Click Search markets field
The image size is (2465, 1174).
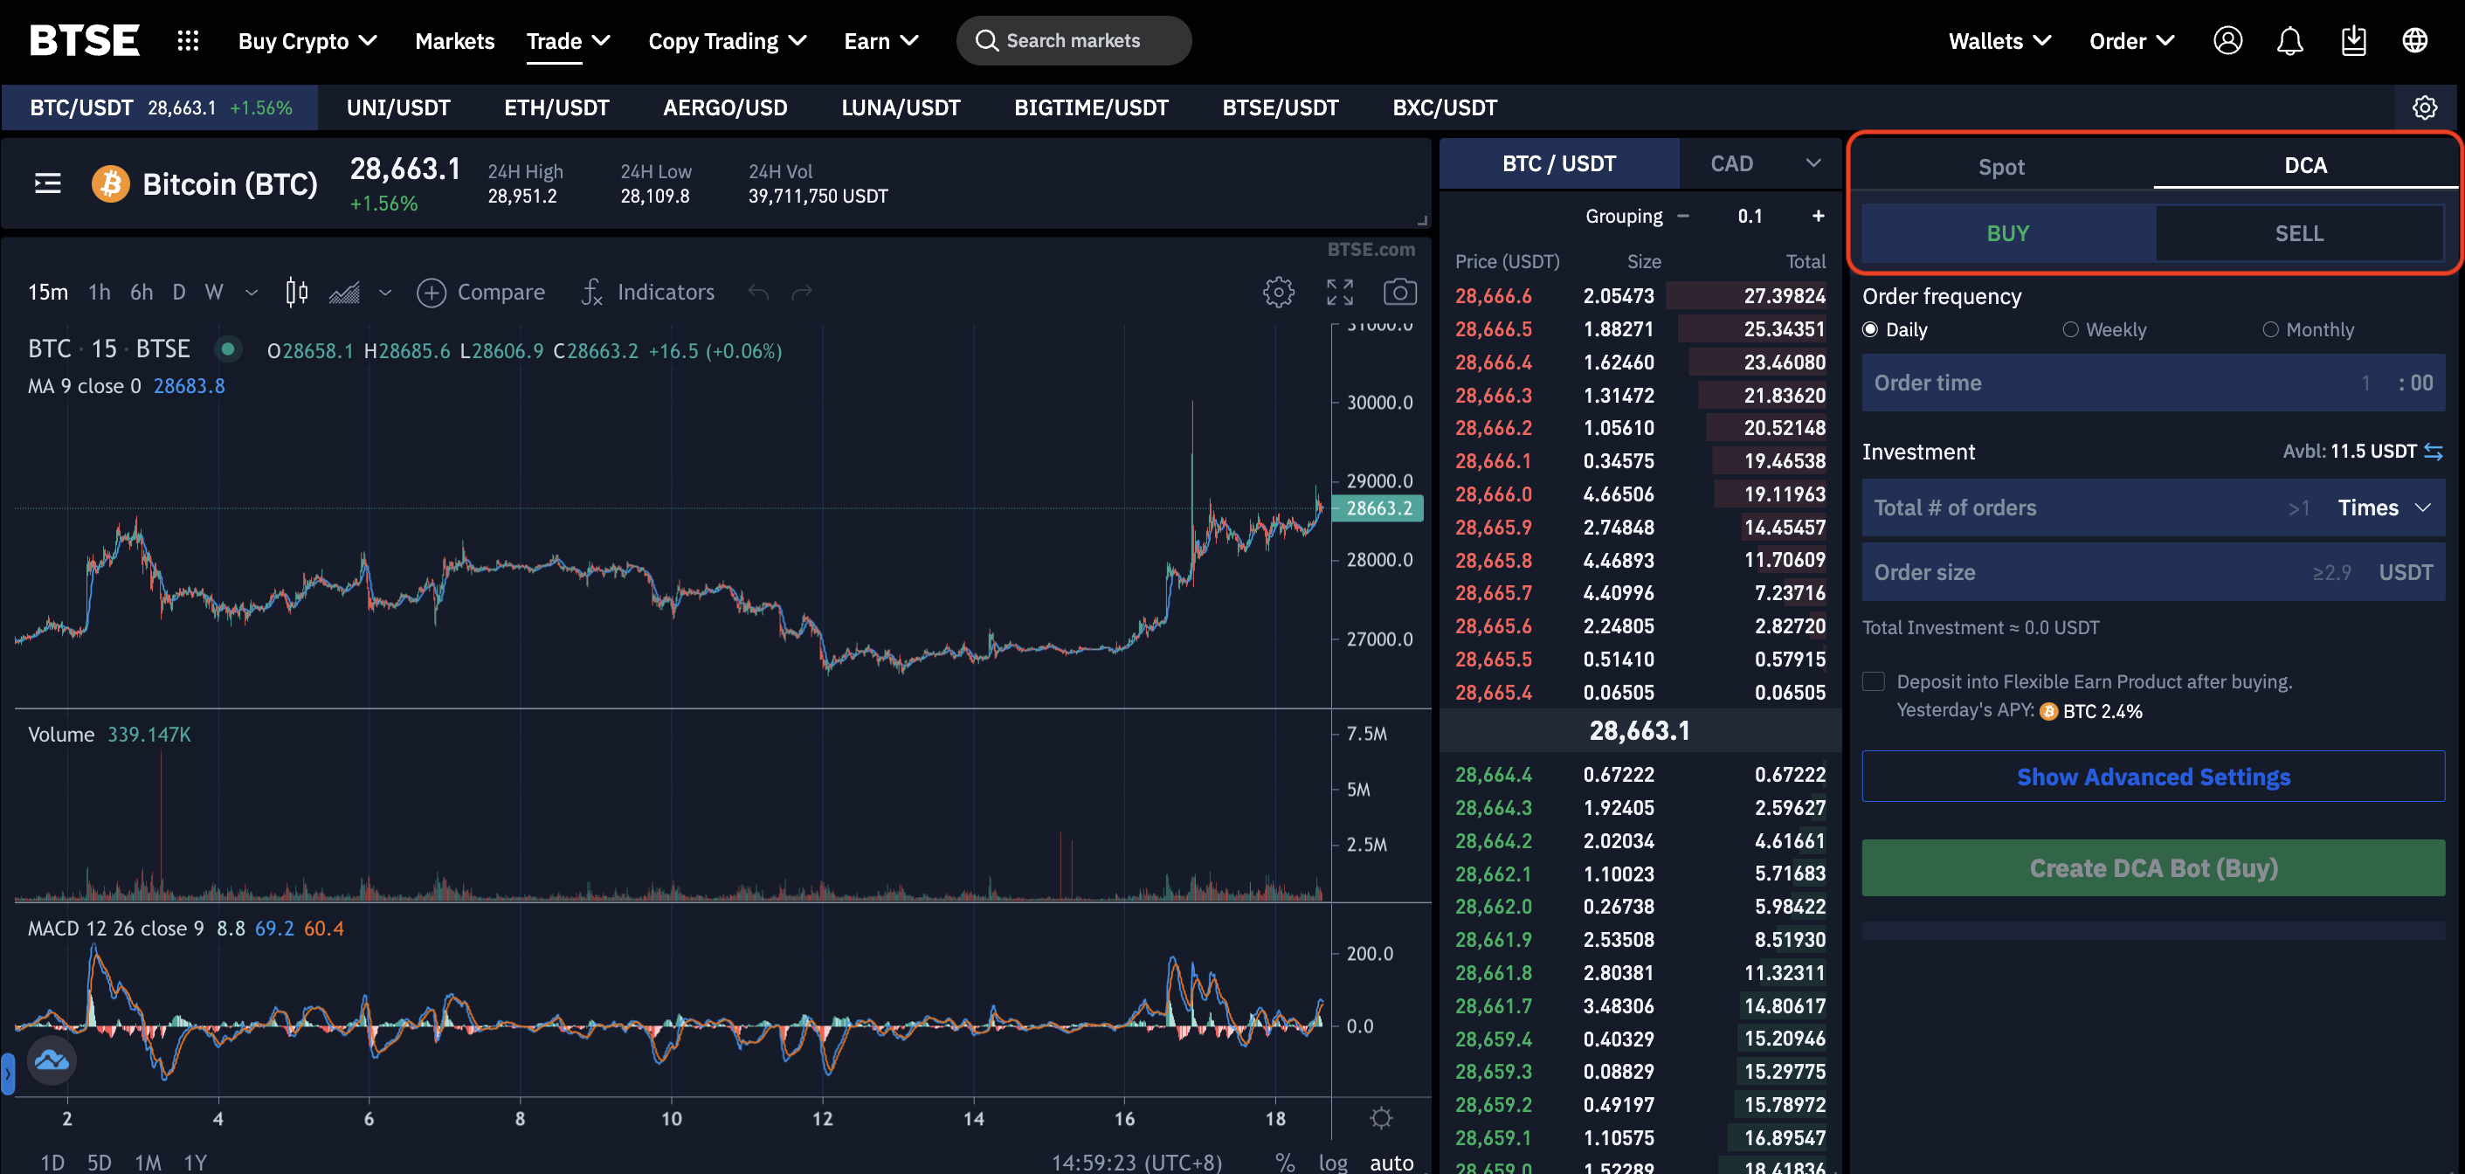coord(1074,40)
